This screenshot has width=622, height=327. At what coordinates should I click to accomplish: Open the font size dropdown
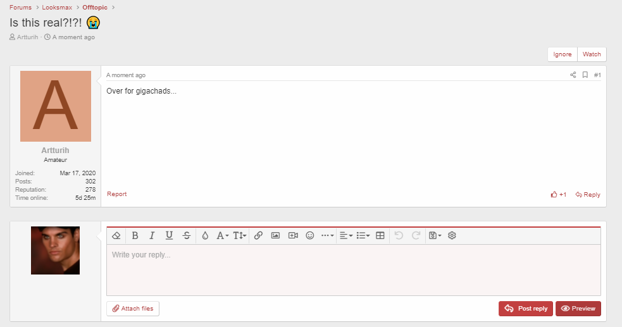point(240,235)
